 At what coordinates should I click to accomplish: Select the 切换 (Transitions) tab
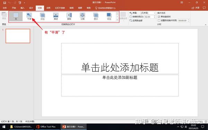(x=40, y=8)
